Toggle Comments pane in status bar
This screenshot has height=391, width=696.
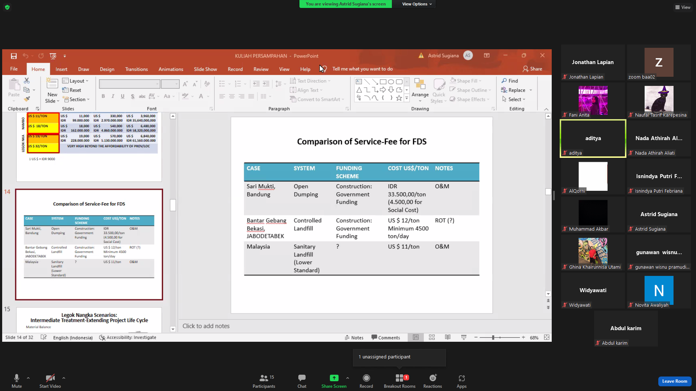click(x=386, y=337)
